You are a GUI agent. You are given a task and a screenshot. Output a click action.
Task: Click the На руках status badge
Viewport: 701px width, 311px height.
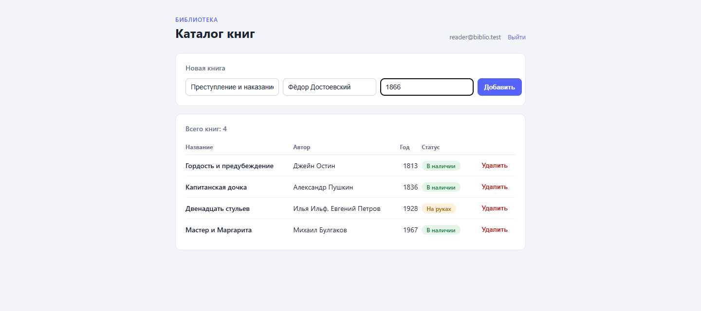pos(439,209)
